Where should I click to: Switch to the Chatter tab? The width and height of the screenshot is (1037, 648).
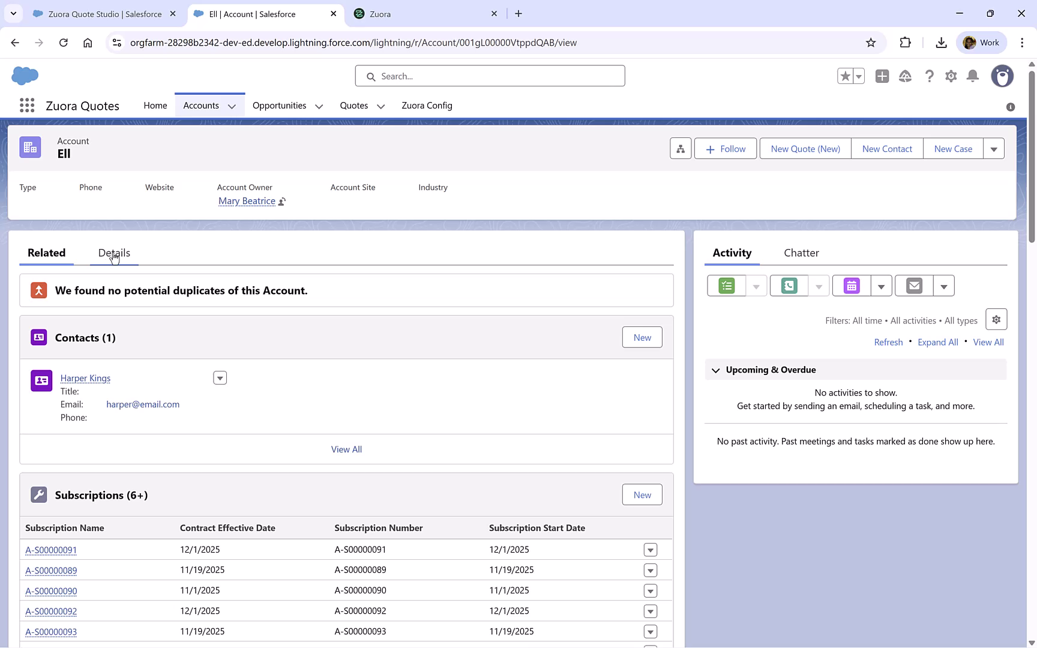(801, 253)
